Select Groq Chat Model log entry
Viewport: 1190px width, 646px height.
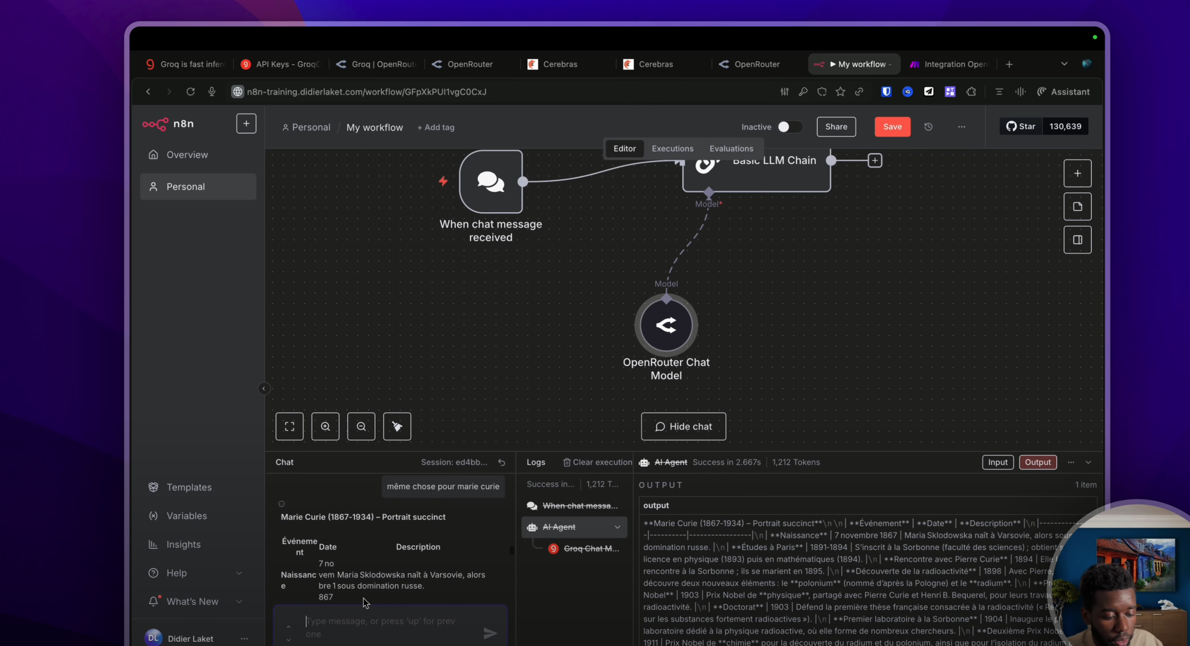(x=584, y=549)
